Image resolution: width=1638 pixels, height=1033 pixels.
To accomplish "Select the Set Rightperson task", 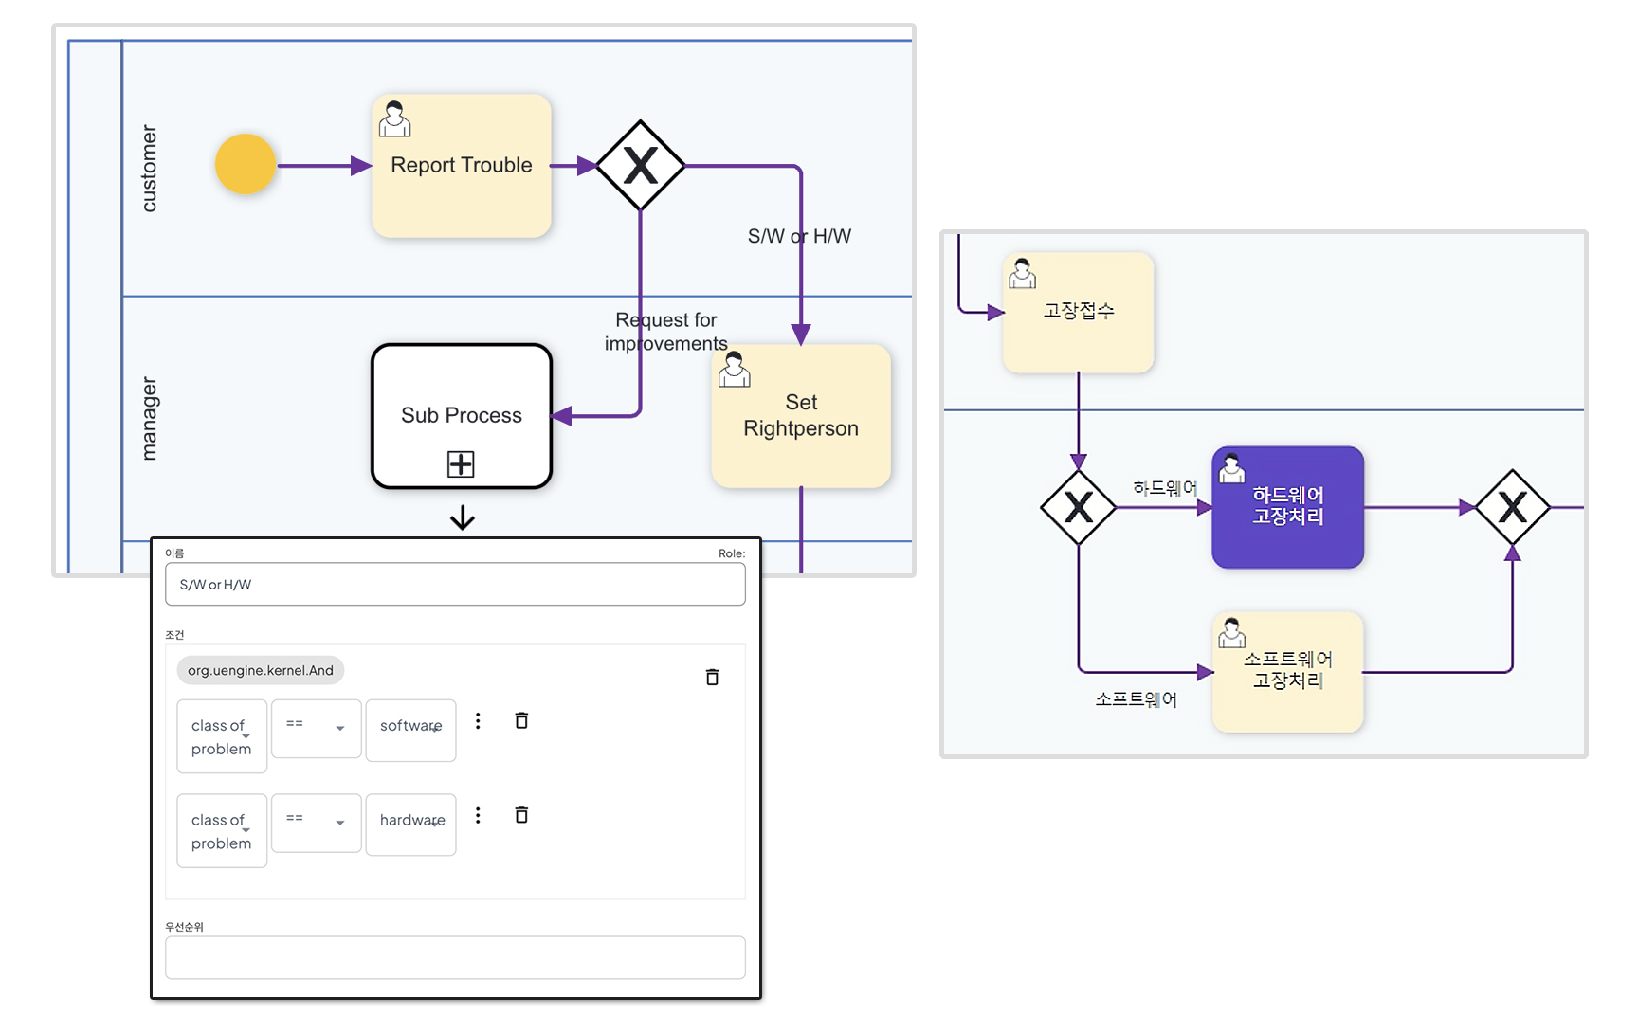I will (x=801, y=416).
